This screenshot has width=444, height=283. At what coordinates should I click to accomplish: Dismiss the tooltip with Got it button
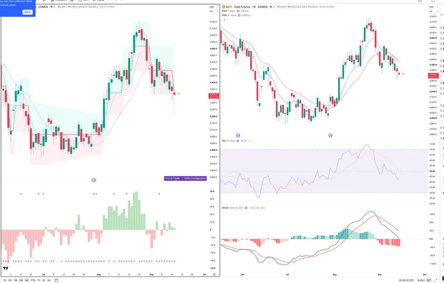28,12
